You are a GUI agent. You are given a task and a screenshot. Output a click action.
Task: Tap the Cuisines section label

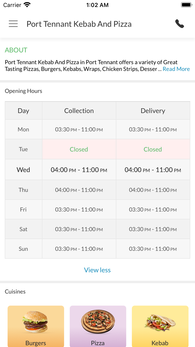pos(15,291)
